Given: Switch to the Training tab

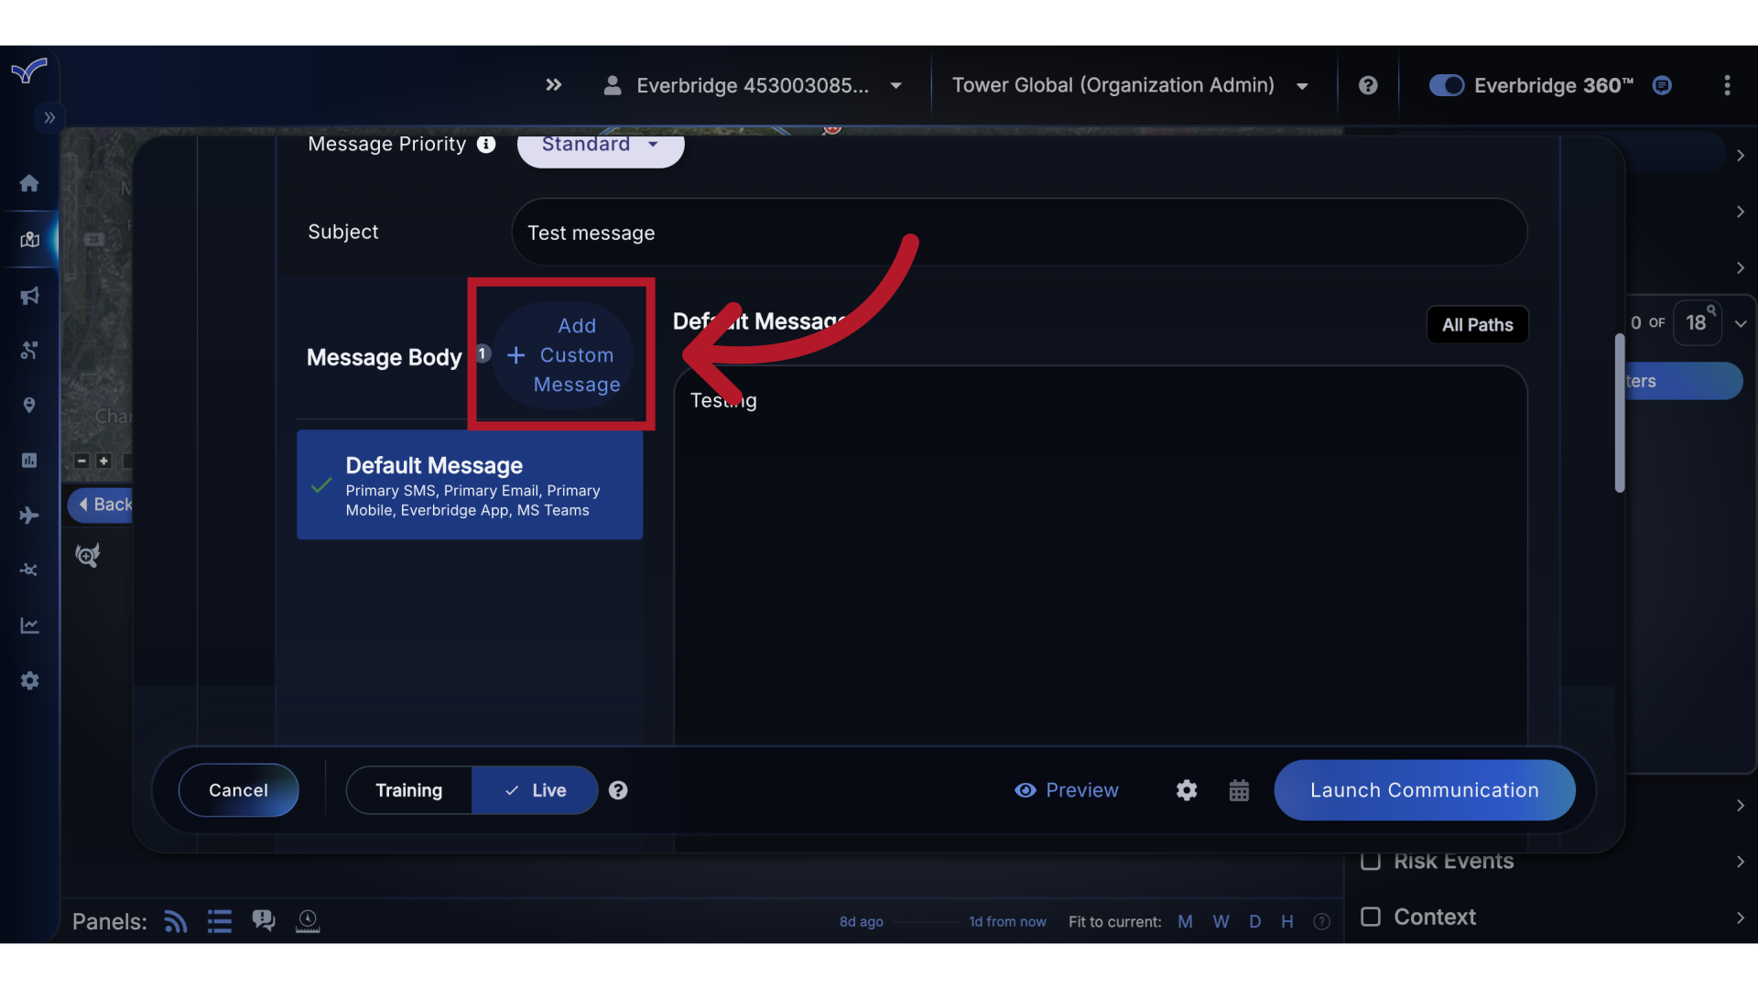Looking at the screenshot, I should tap(408, 789).
